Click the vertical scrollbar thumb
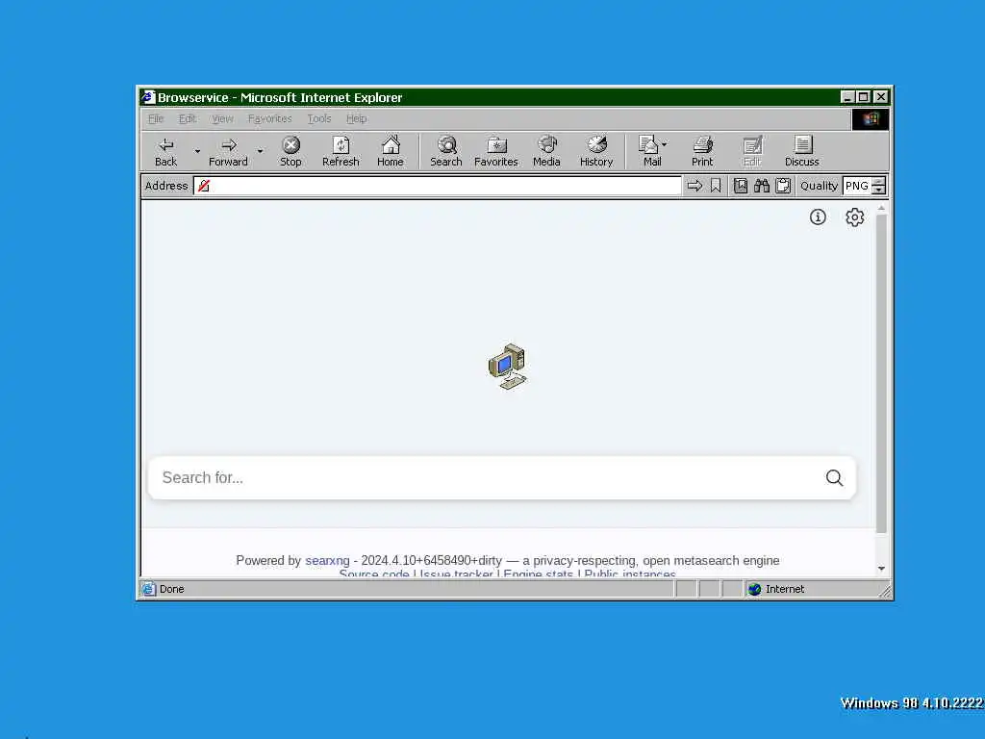The image size is (985, 739). pyautogui.click(x=881, y=374)
